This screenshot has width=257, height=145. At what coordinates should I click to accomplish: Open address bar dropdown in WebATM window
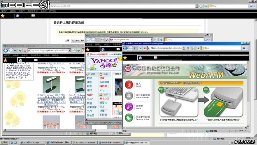[184, 48]
